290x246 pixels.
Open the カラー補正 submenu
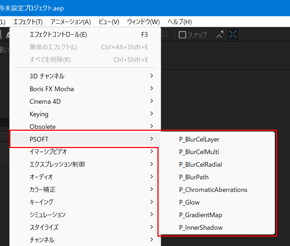coord(85,189)
